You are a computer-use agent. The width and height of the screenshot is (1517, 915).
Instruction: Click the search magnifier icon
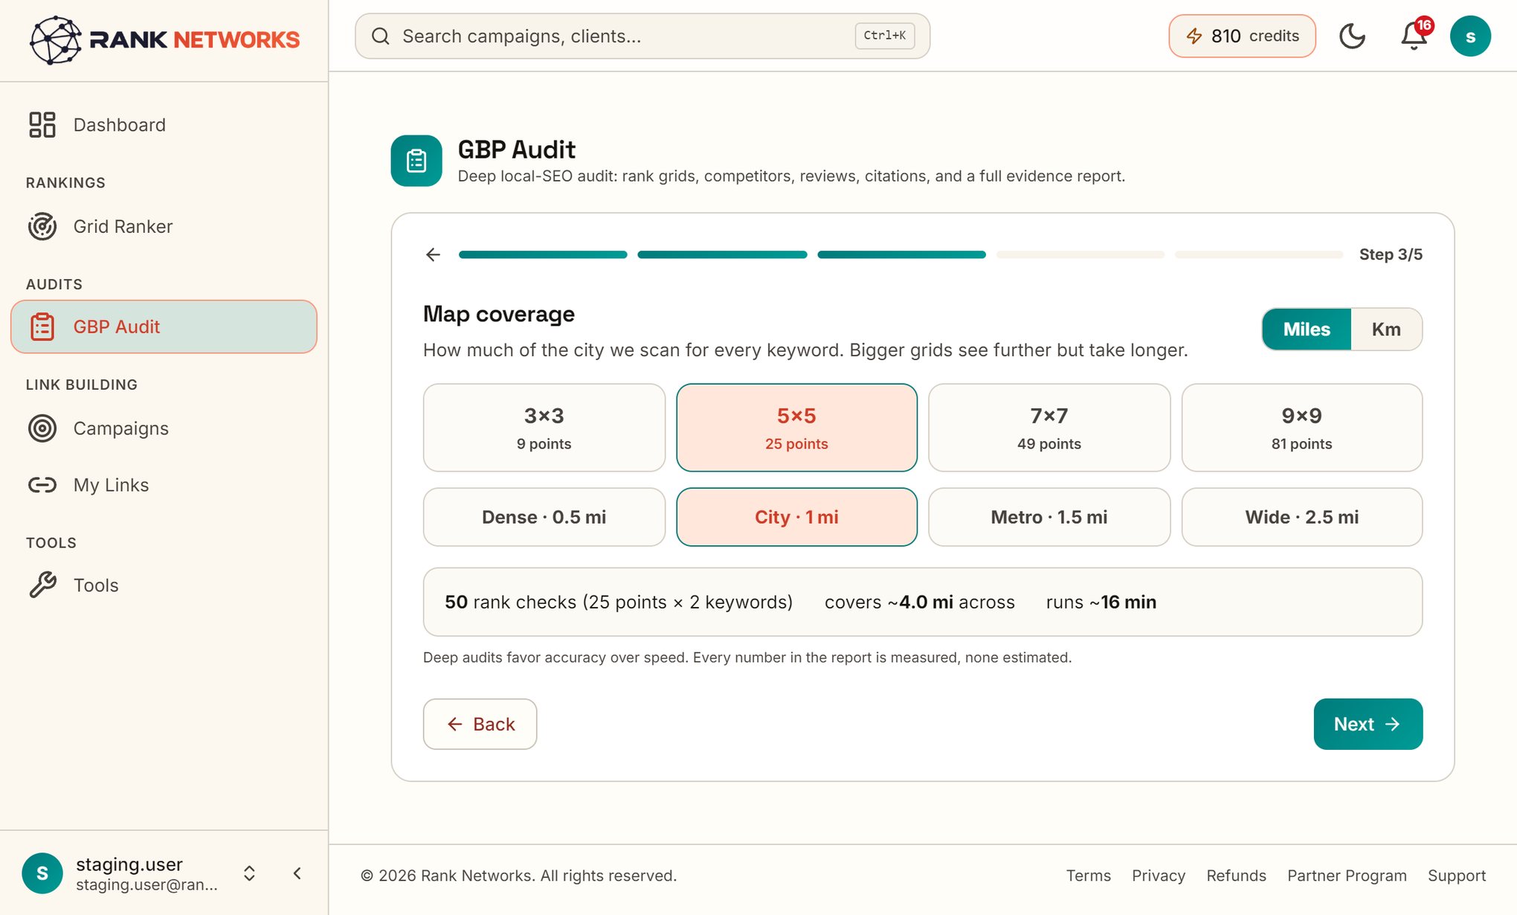pos(381,36)
